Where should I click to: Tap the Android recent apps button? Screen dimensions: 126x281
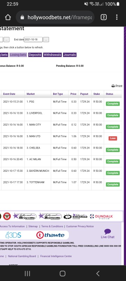point(27,274)
